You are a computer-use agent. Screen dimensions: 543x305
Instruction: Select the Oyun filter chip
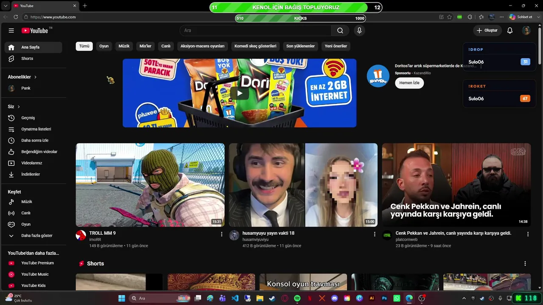[x=104, y=46]
